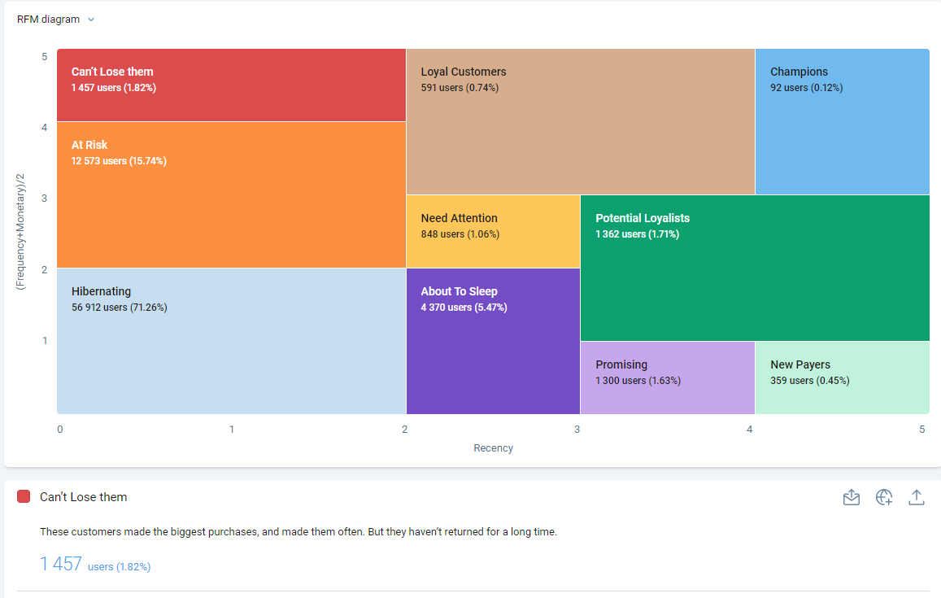Select the Need Attention segment tile

(x=494, y=232)
